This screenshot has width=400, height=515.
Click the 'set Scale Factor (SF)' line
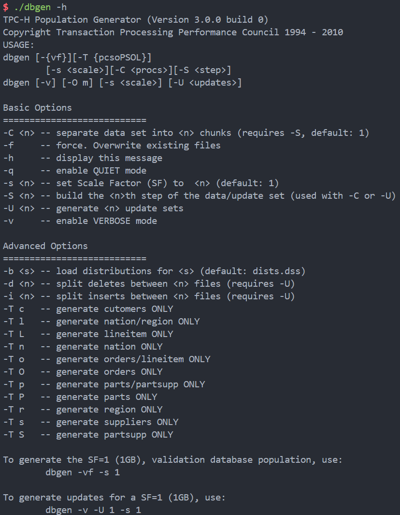click(x=141, y=183)
